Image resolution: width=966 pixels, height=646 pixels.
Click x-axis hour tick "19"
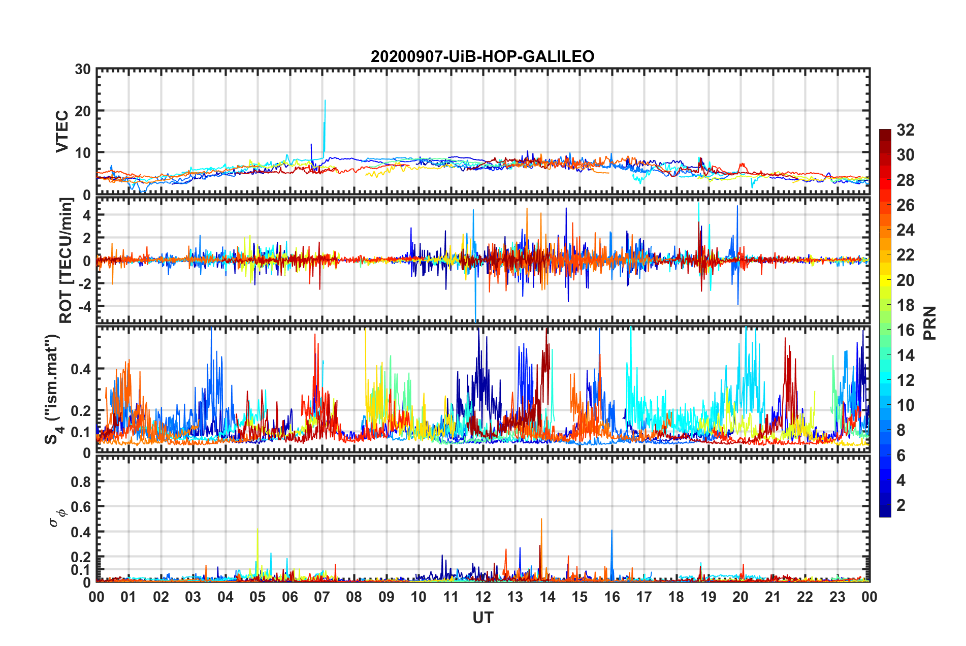click(x=709, y=597)
